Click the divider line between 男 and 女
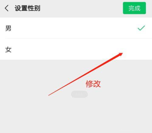 click(78, 38)
